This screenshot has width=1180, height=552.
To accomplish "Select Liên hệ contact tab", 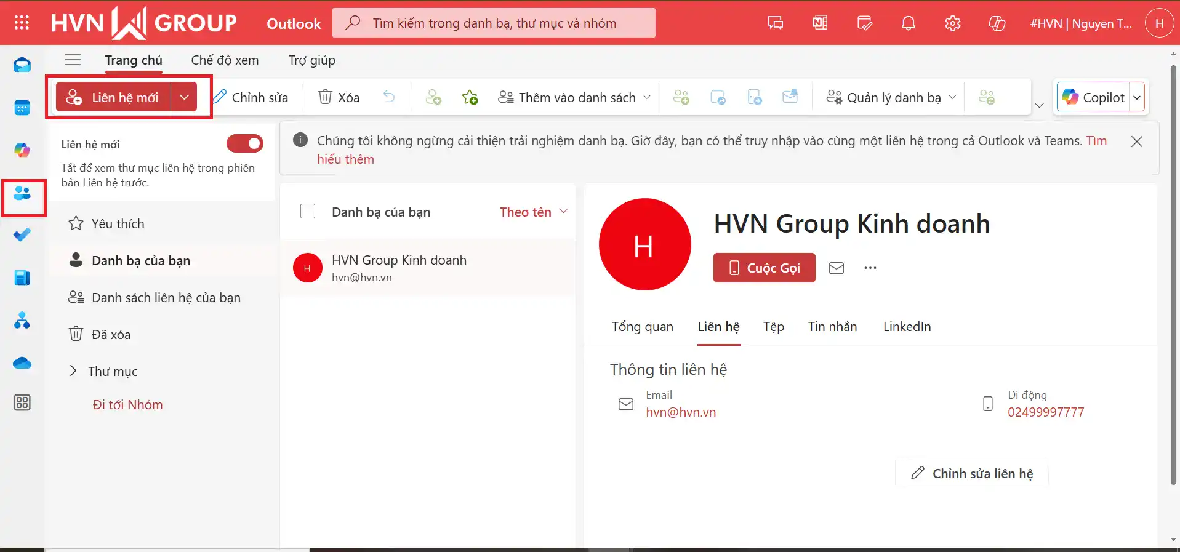I will pos(718,326).
